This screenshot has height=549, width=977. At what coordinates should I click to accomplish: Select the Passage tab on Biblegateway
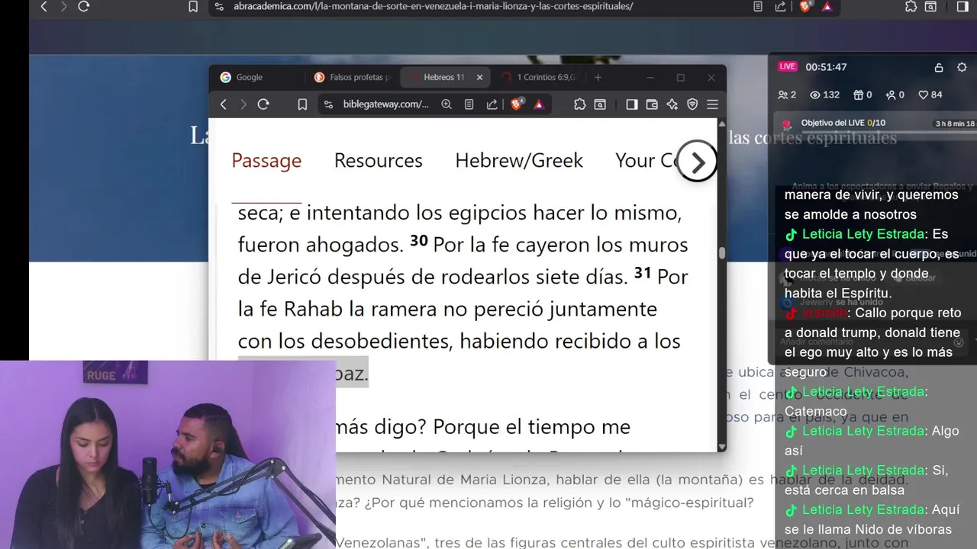pos(266,160)
